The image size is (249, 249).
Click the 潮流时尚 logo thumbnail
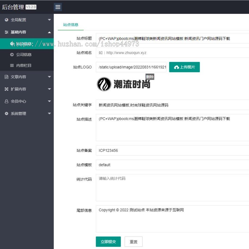coord(124,84)
